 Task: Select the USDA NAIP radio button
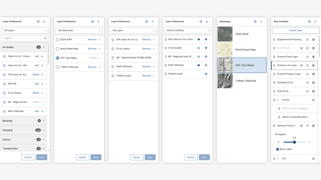click(x=58, y=39)
